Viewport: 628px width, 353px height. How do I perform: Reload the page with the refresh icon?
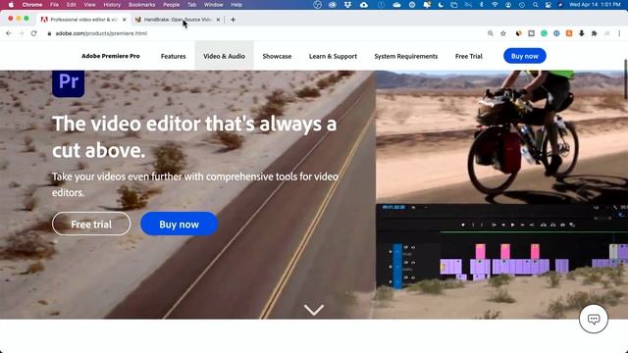click(x=33, y=33)
